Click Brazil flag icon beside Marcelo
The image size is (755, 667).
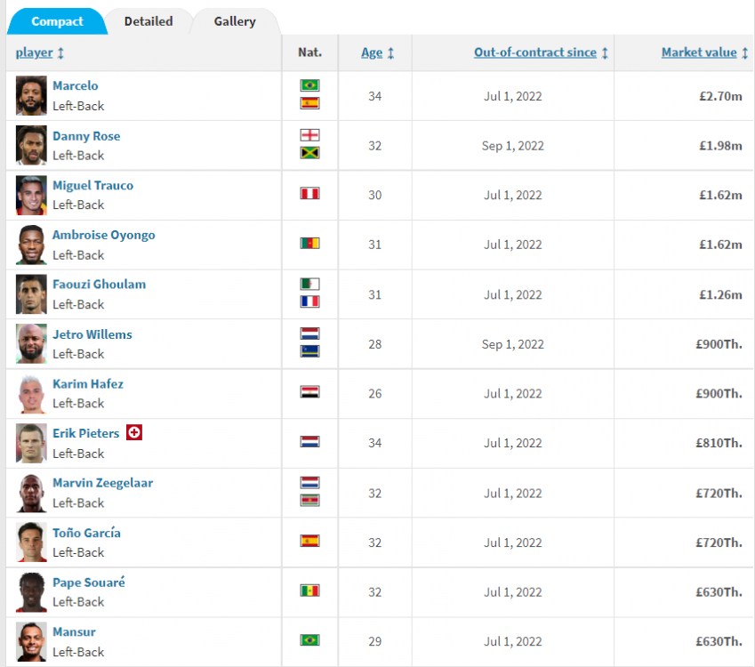pyautogui.click(x=309, y=85)
